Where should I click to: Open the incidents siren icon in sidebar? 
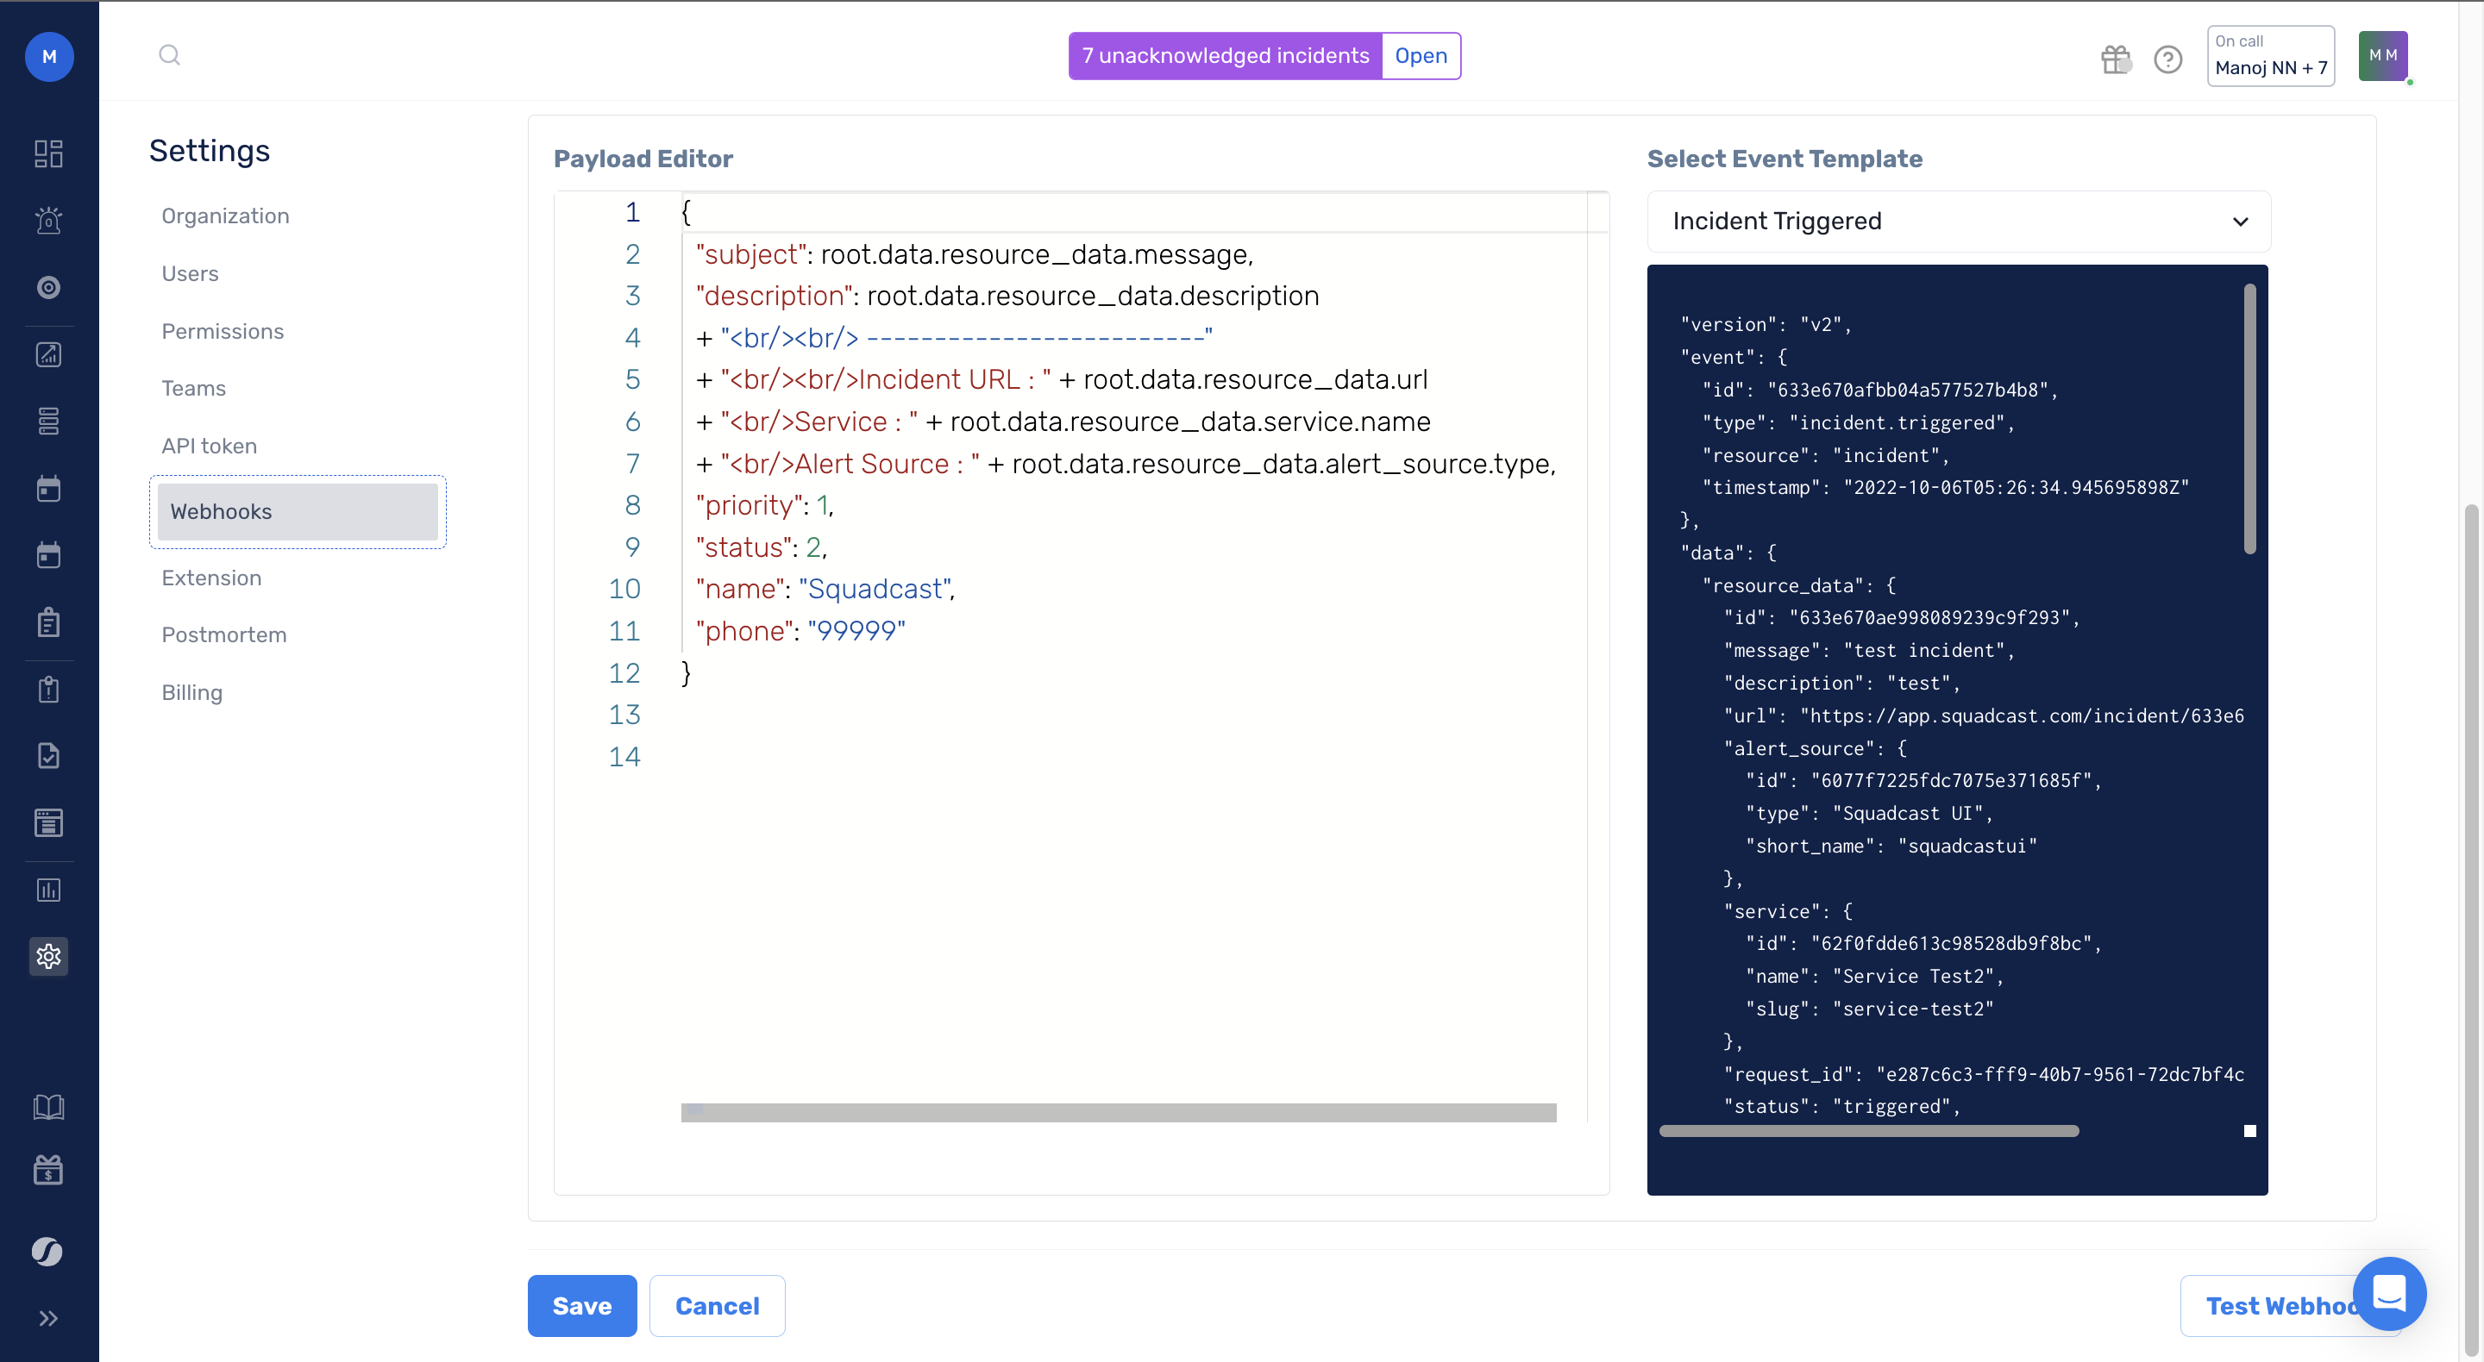[48, 221]
